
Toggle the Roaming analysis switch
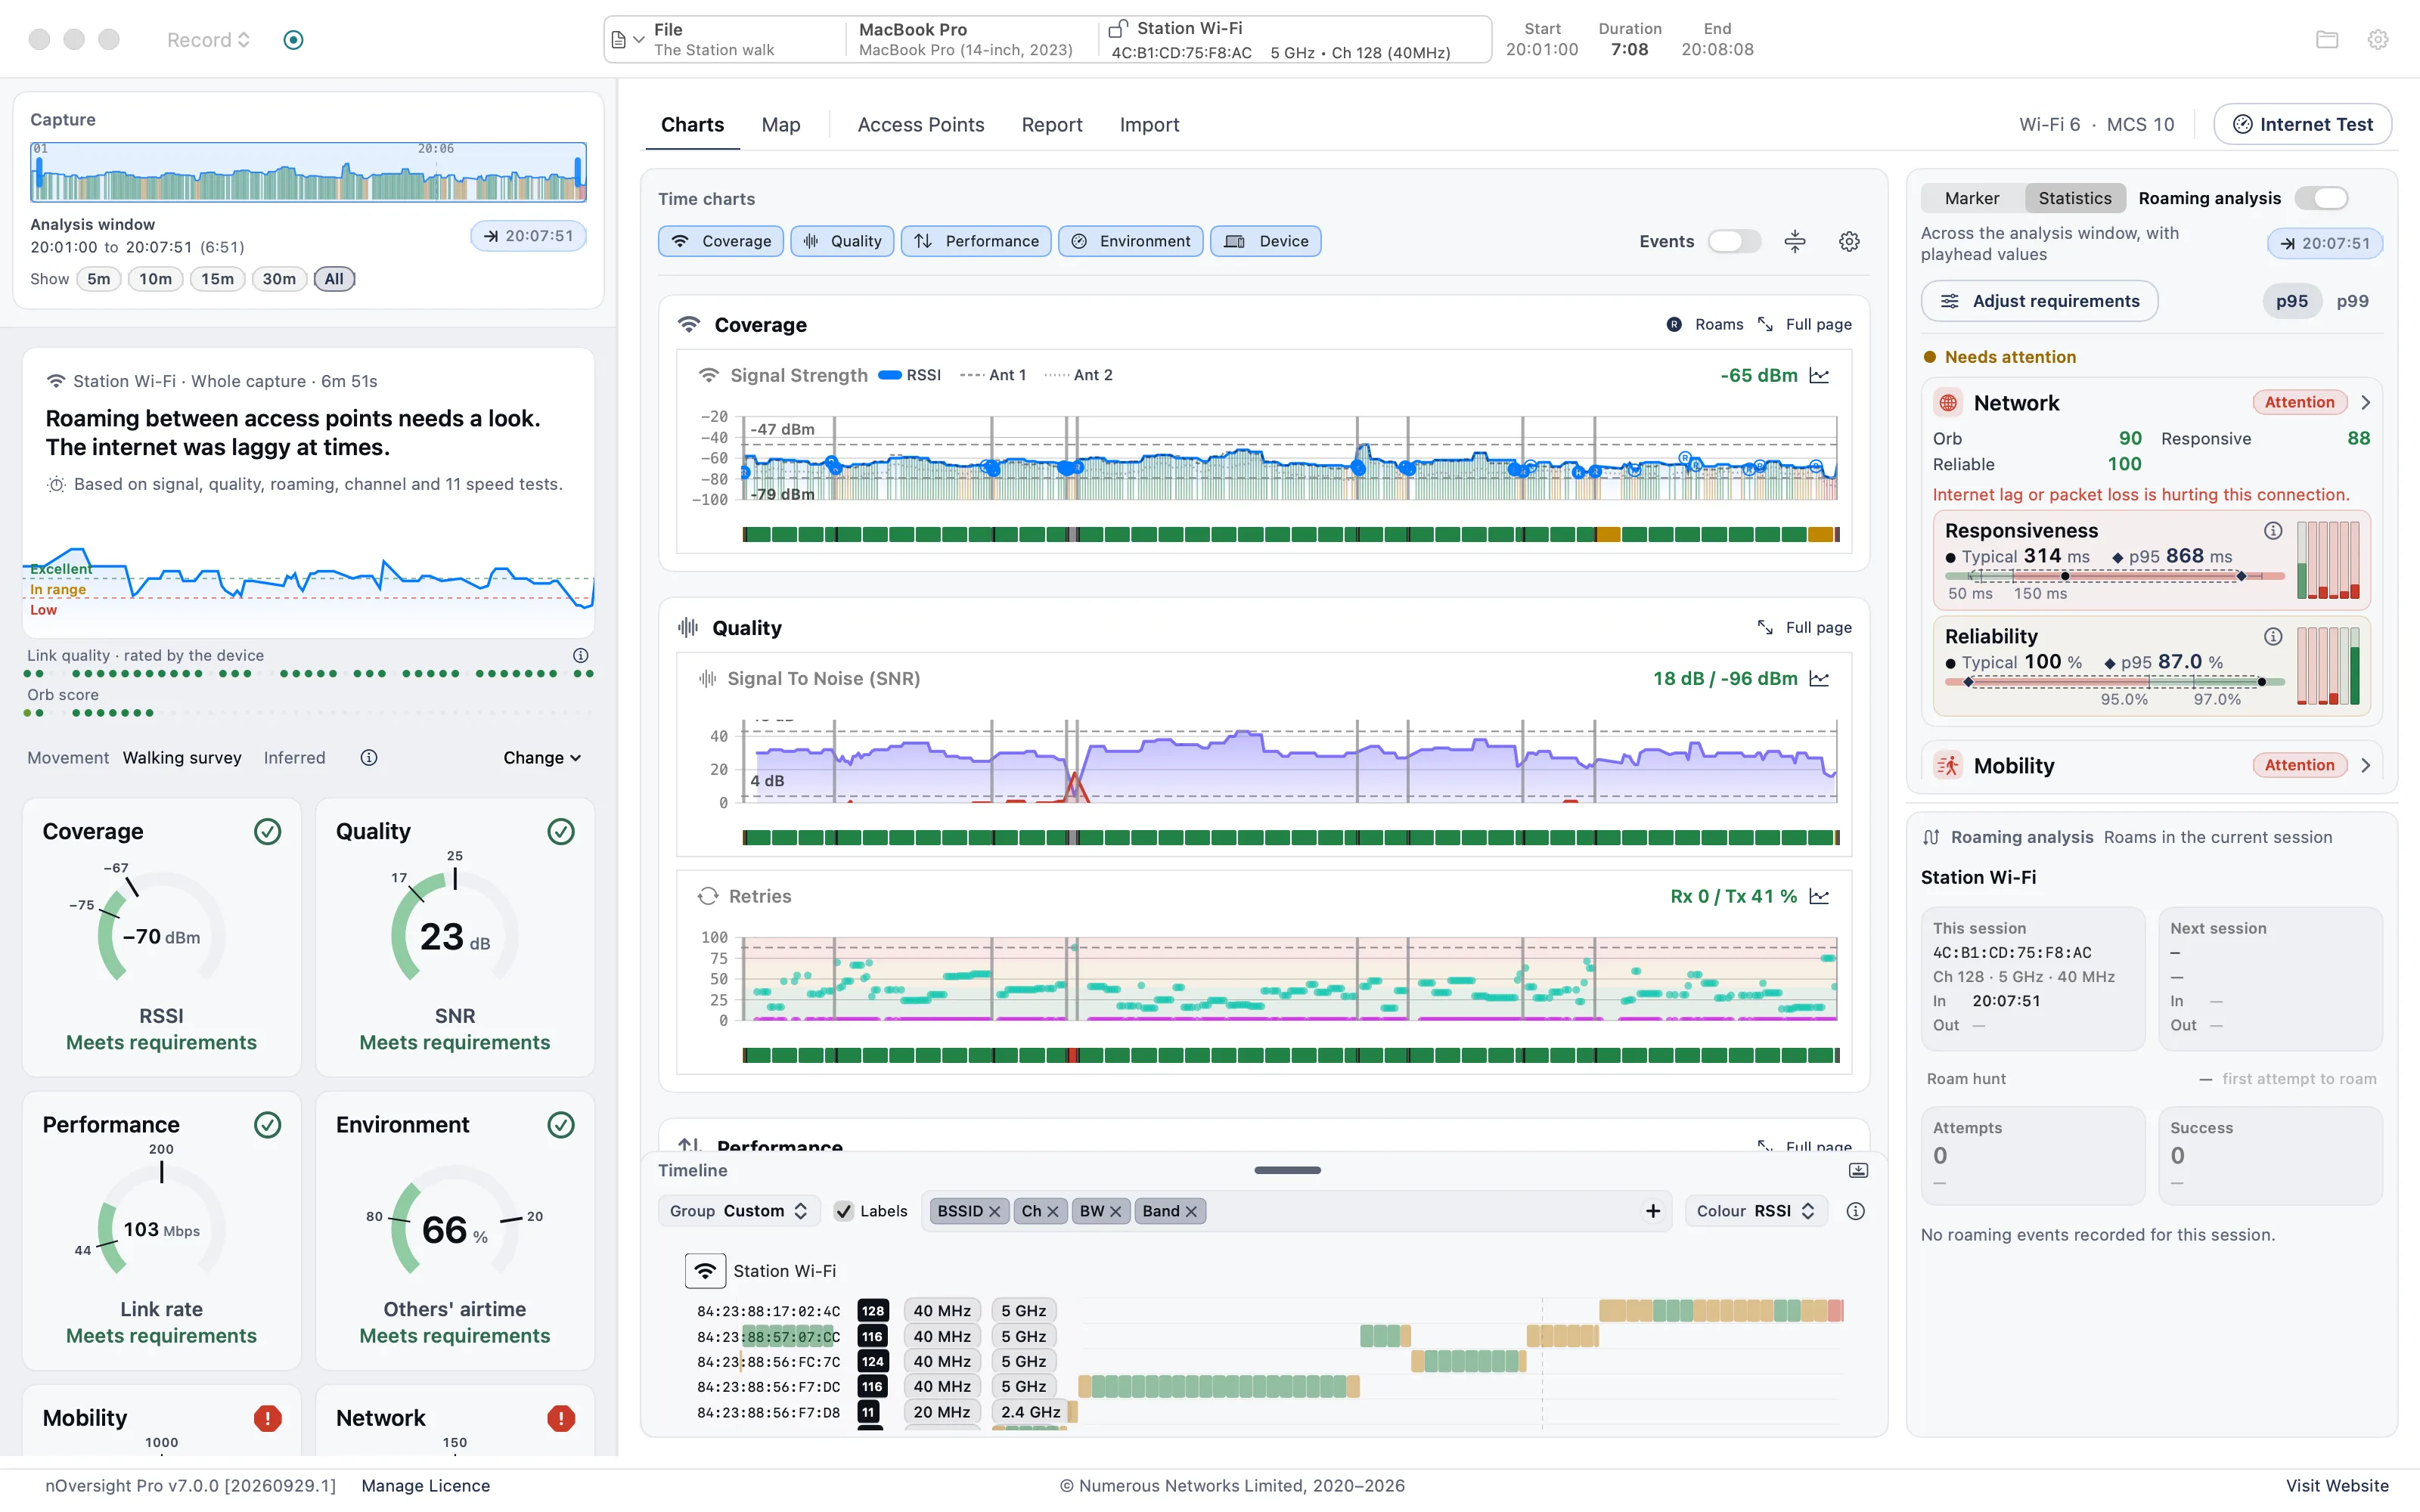tap(2321, 198)
